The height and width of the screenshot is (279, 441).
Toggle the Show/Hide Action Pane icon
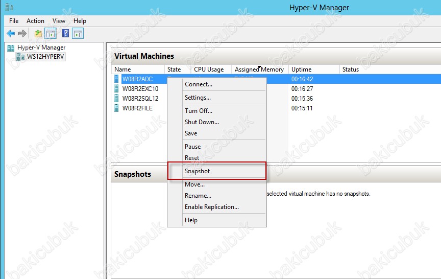[x=78, y=34]
